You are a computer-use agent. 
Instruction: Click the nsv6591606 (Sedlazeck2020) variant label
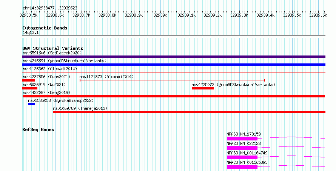click(52, 53)
